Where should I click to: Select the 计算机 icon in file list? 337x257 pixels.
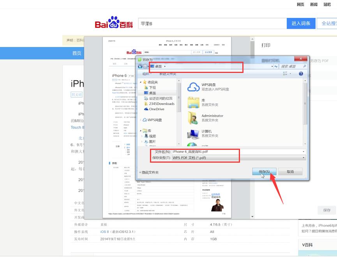(x=193, y=134)
